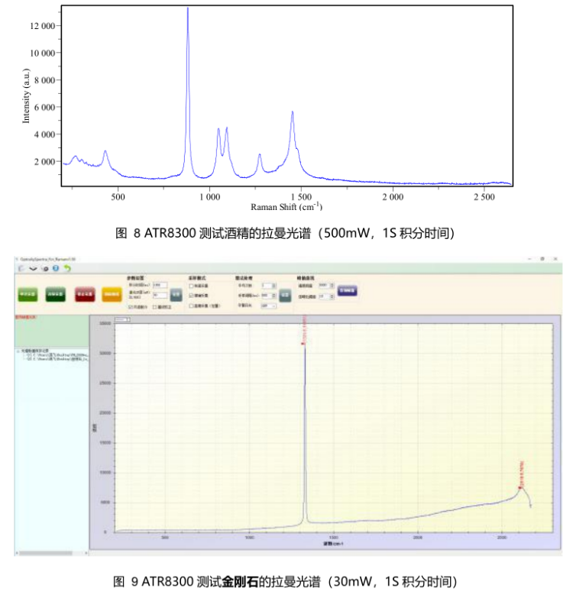
Task: Collapse the root node in file tree
Action: pos(18,351)
